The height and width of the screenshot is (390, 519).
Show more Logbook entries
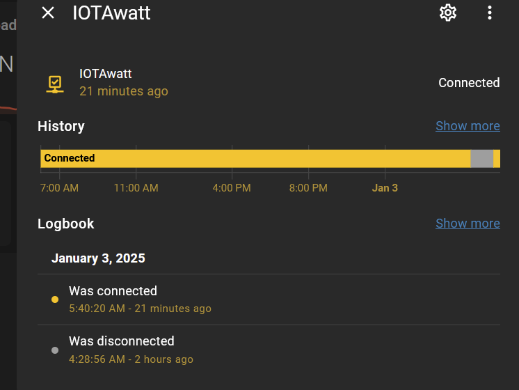[468, 224]
